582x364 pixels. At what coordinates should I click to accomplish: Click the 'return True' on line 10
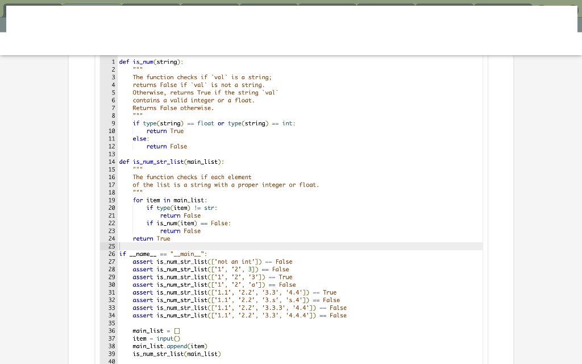tap(165, 131)
